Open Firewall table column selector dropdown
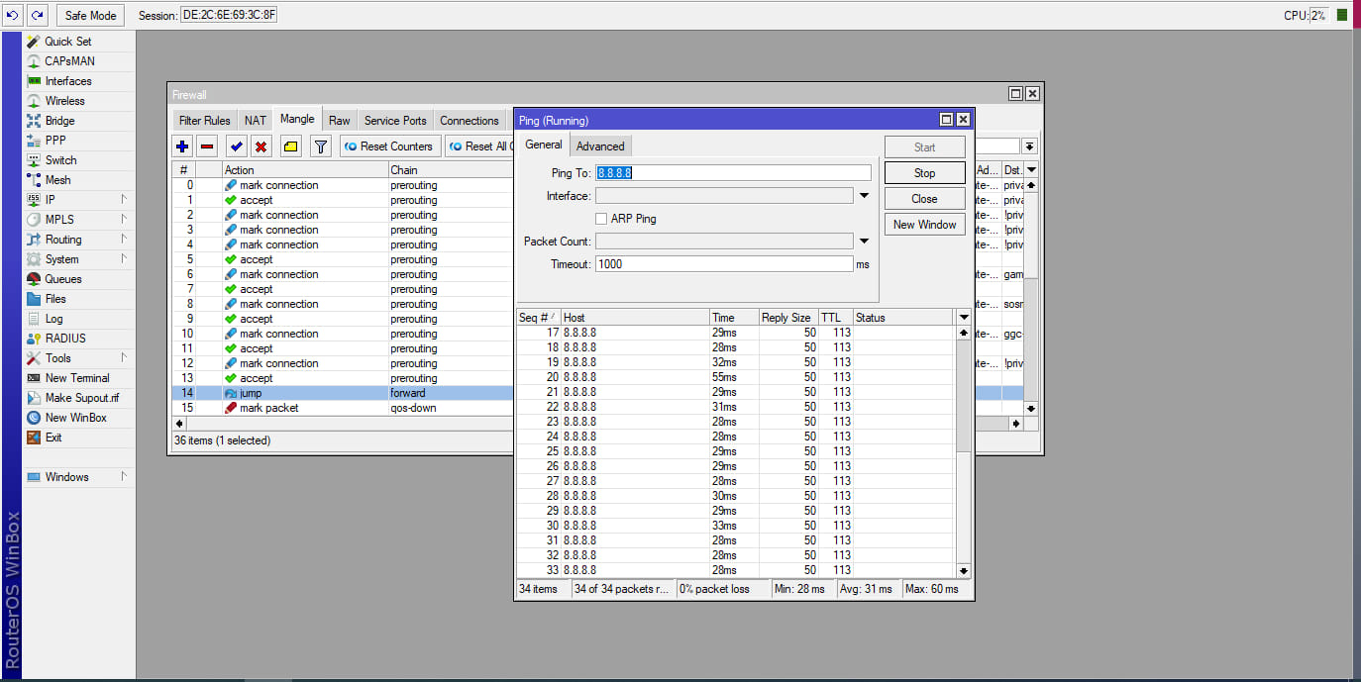Screen dimensions: 1361x682 [x=1031, y=170]
